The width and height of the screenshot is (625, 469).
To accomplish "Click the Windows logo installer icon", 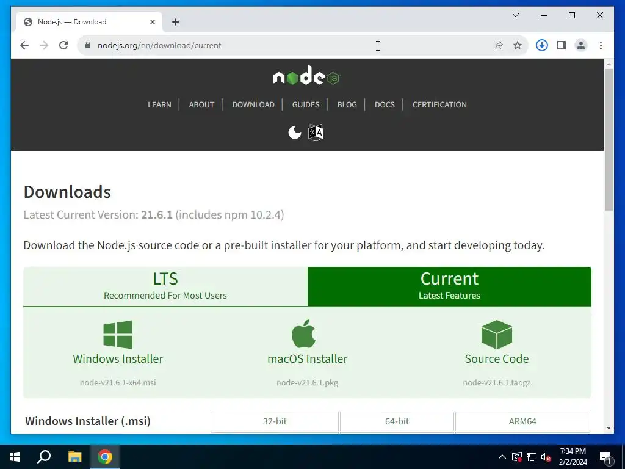I will (x=118, y=334).
